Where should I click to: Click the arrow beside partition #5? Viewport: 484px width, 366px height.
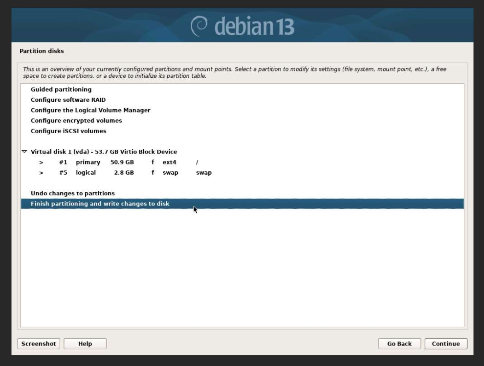coord(41,173)
